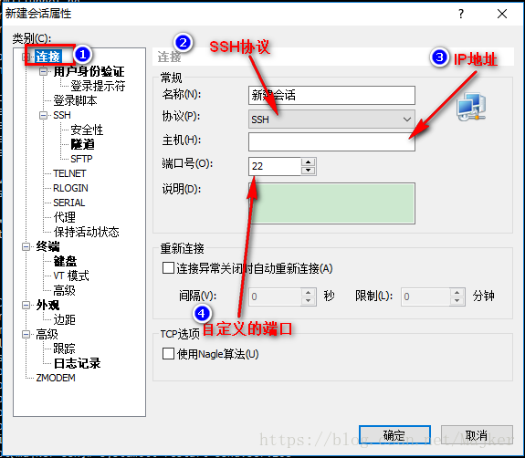Click the network computers connection icon
The height and width of the screenshot is (458, 525).
[471, 107]
